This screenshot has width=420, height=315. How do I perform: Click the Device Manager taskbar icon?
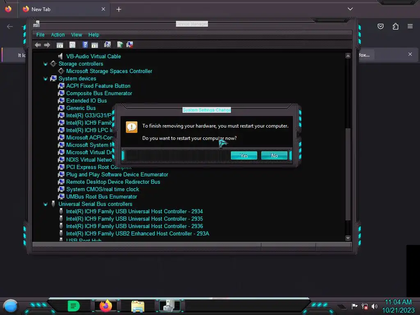[x=169, y=306]
